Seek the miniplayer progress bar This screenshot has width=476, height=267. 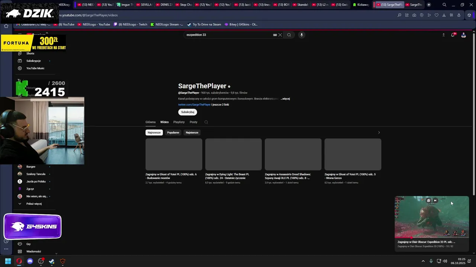click(x=432, y=237)
